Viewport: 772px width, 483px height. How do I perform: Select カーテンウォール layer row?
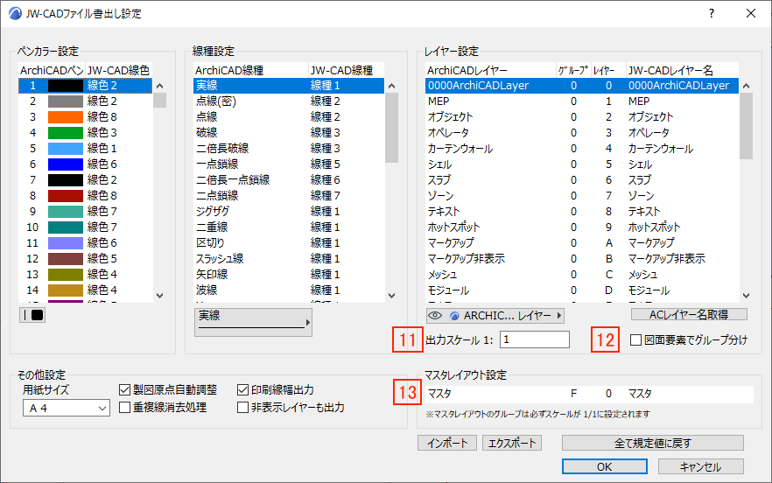pyautogui.click(x=582, y=149)
